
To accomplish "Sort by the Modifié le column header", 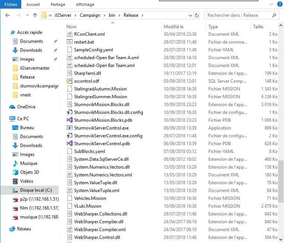I will (174, 27).
